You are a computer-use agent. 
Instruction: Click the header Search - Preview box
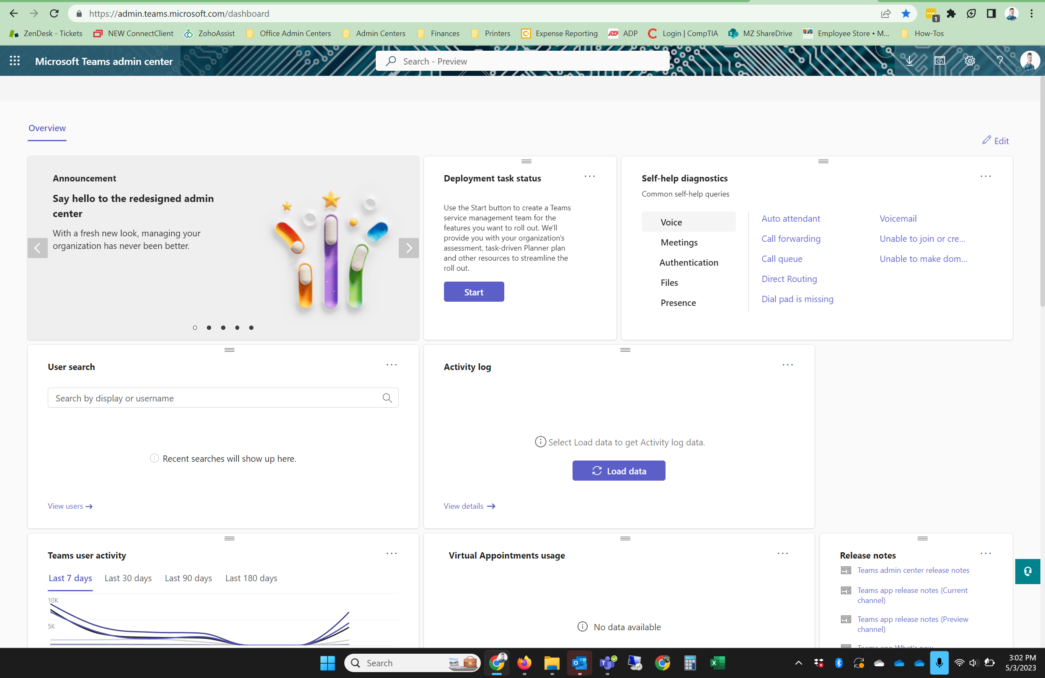523,61
